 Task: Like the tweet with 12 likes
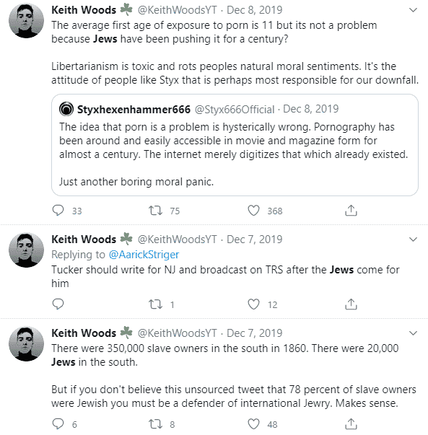pos(253,304)
